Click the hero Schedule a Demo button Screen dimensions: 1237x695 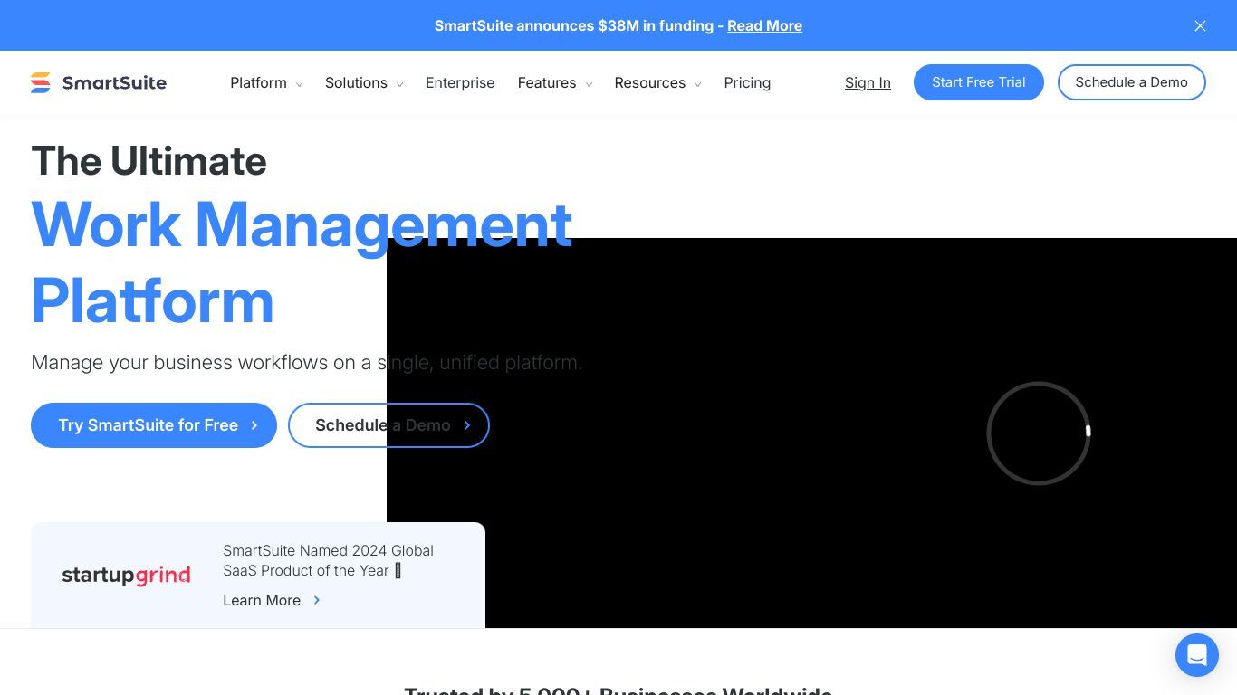pos(388,425)
